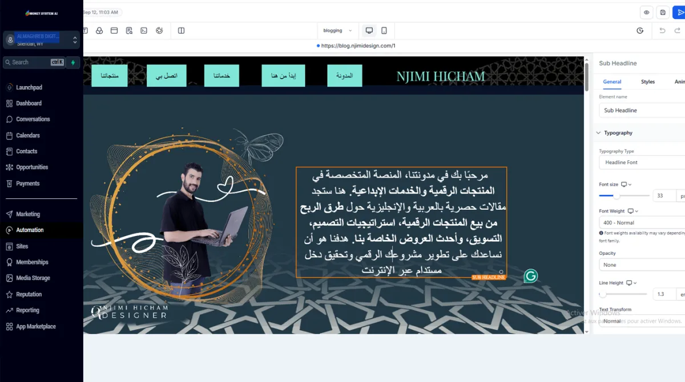
Task: Open the Typography Type dropdown
Action: point(642,162)
